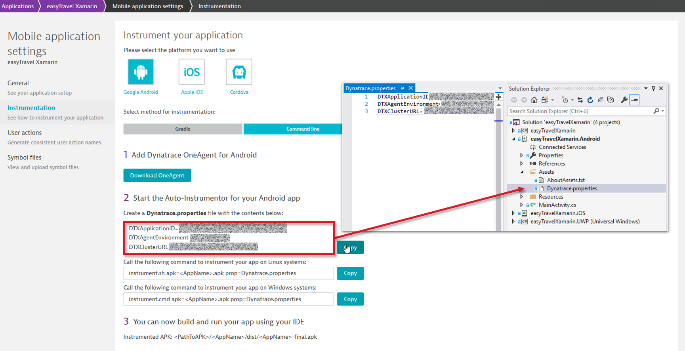The image size is (685, 351).
Task: Close the Solution Explorer panel
Action: pos(661,89)
